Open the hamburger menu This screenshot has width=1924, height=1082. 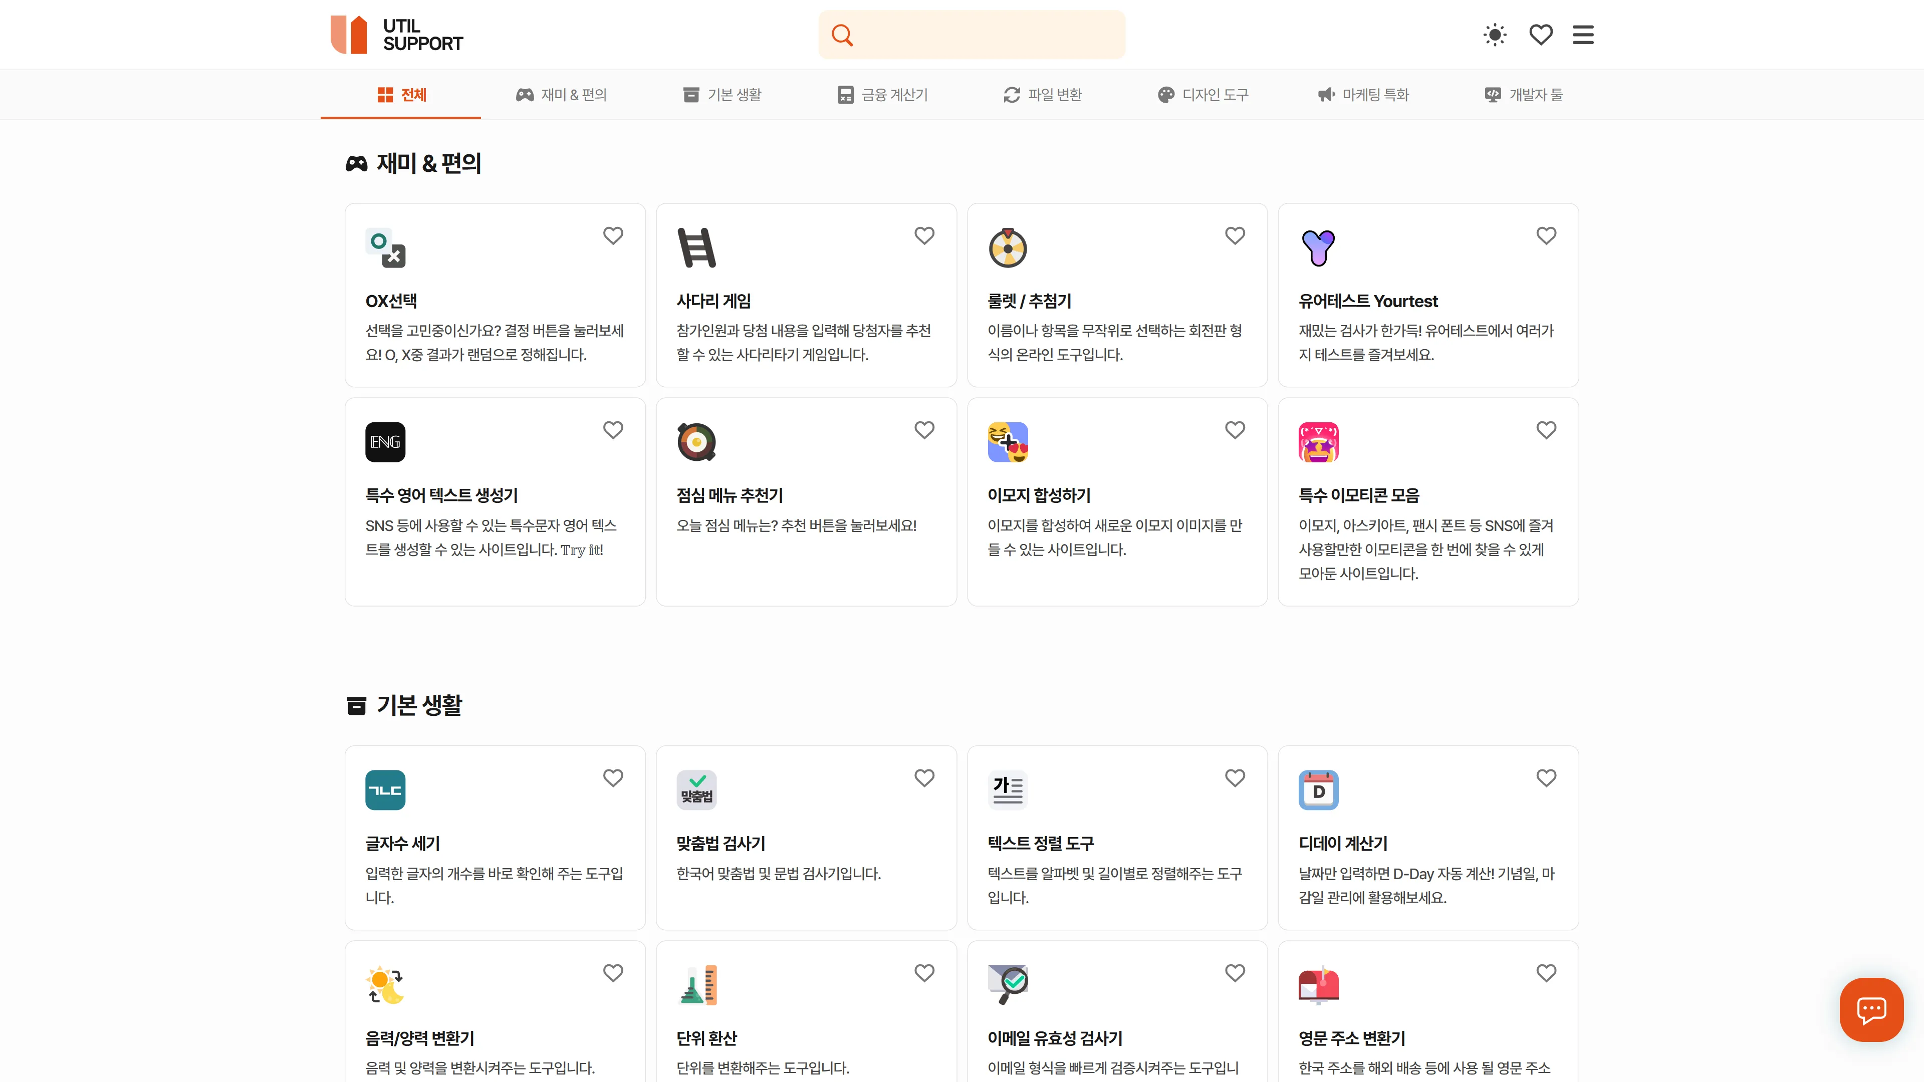(x=1583, y=35)
